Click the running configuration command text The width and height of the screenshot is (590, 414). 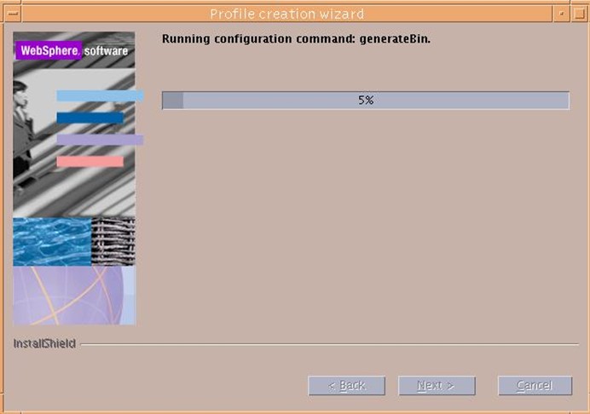(x=296, y=38)
